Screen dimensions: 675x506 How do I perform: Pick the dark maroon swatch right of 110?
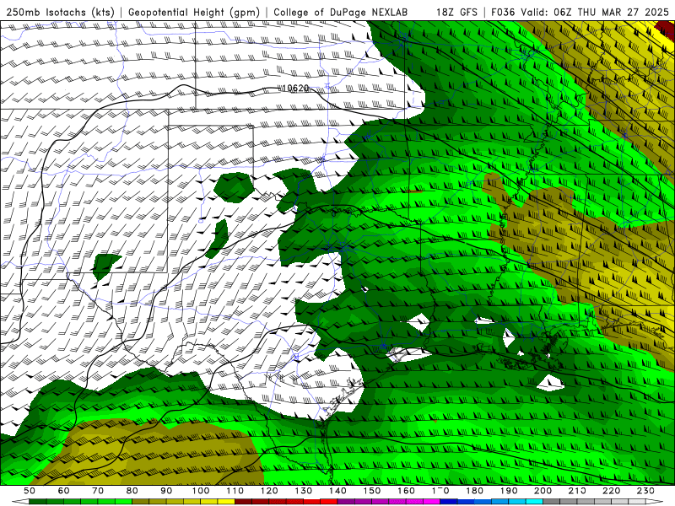(x=243, y=502)
